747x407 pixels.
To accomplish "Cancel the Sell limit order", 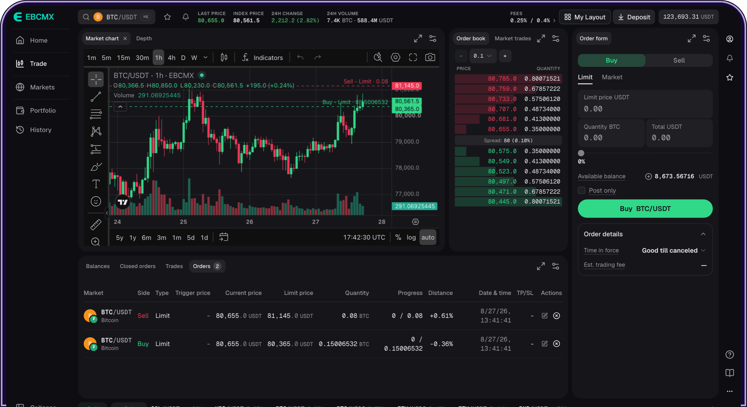I will tap(557, 316).
